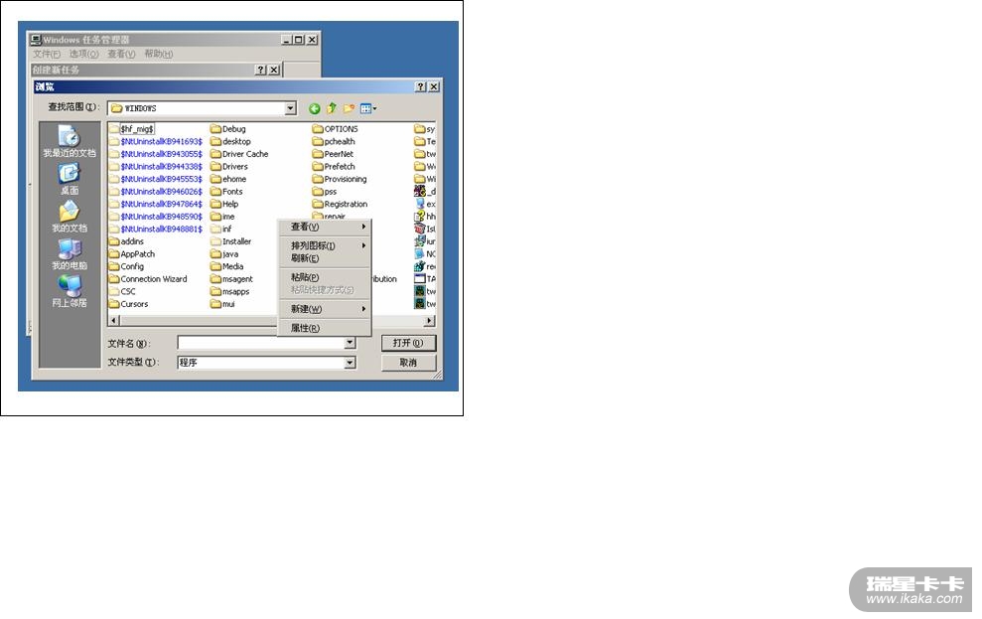Open 网上邻居 in places bar

click(70, 292)
